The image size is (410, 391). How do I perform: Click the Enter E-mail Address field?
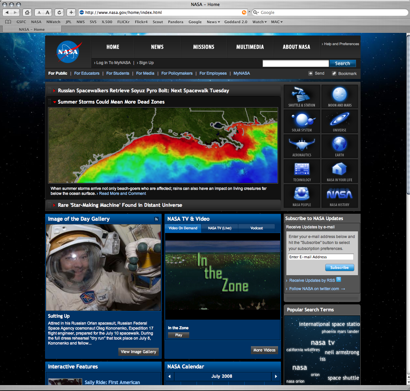click(321, 257)
